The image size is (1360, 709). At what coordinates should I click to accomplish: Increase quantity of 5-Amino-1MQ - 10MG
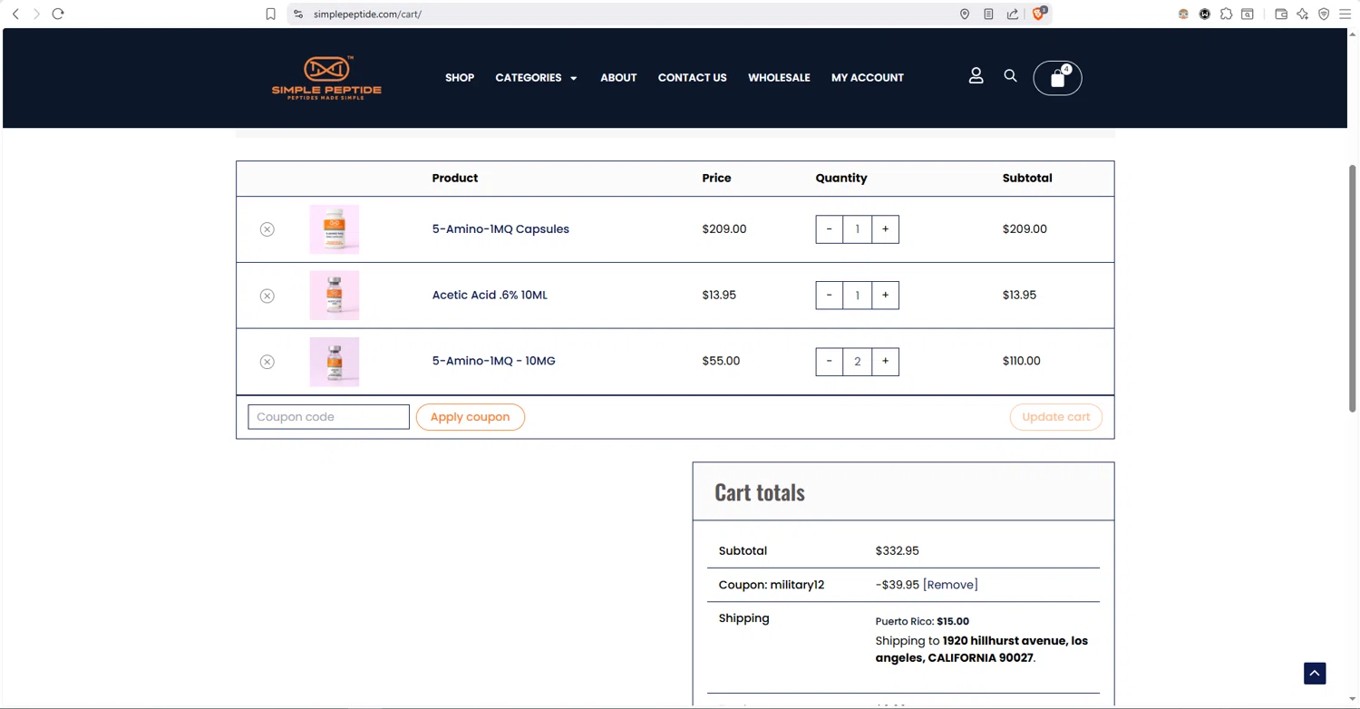click(x=886, y=362)
